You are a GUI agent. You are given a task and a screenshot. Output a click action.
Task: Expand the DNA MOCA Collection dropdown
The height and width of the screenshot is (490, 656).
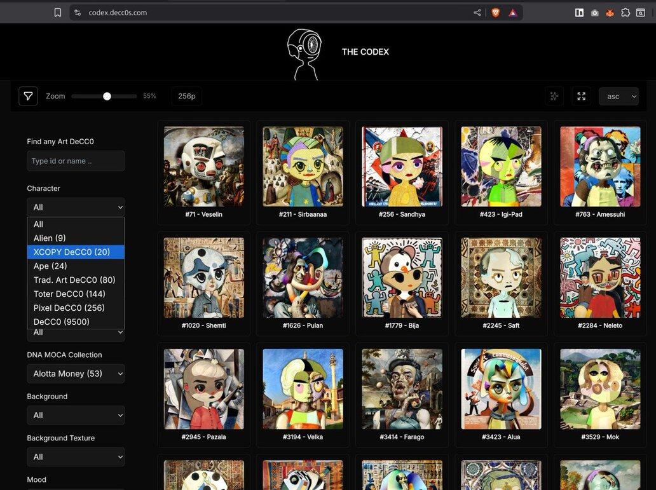76,374
